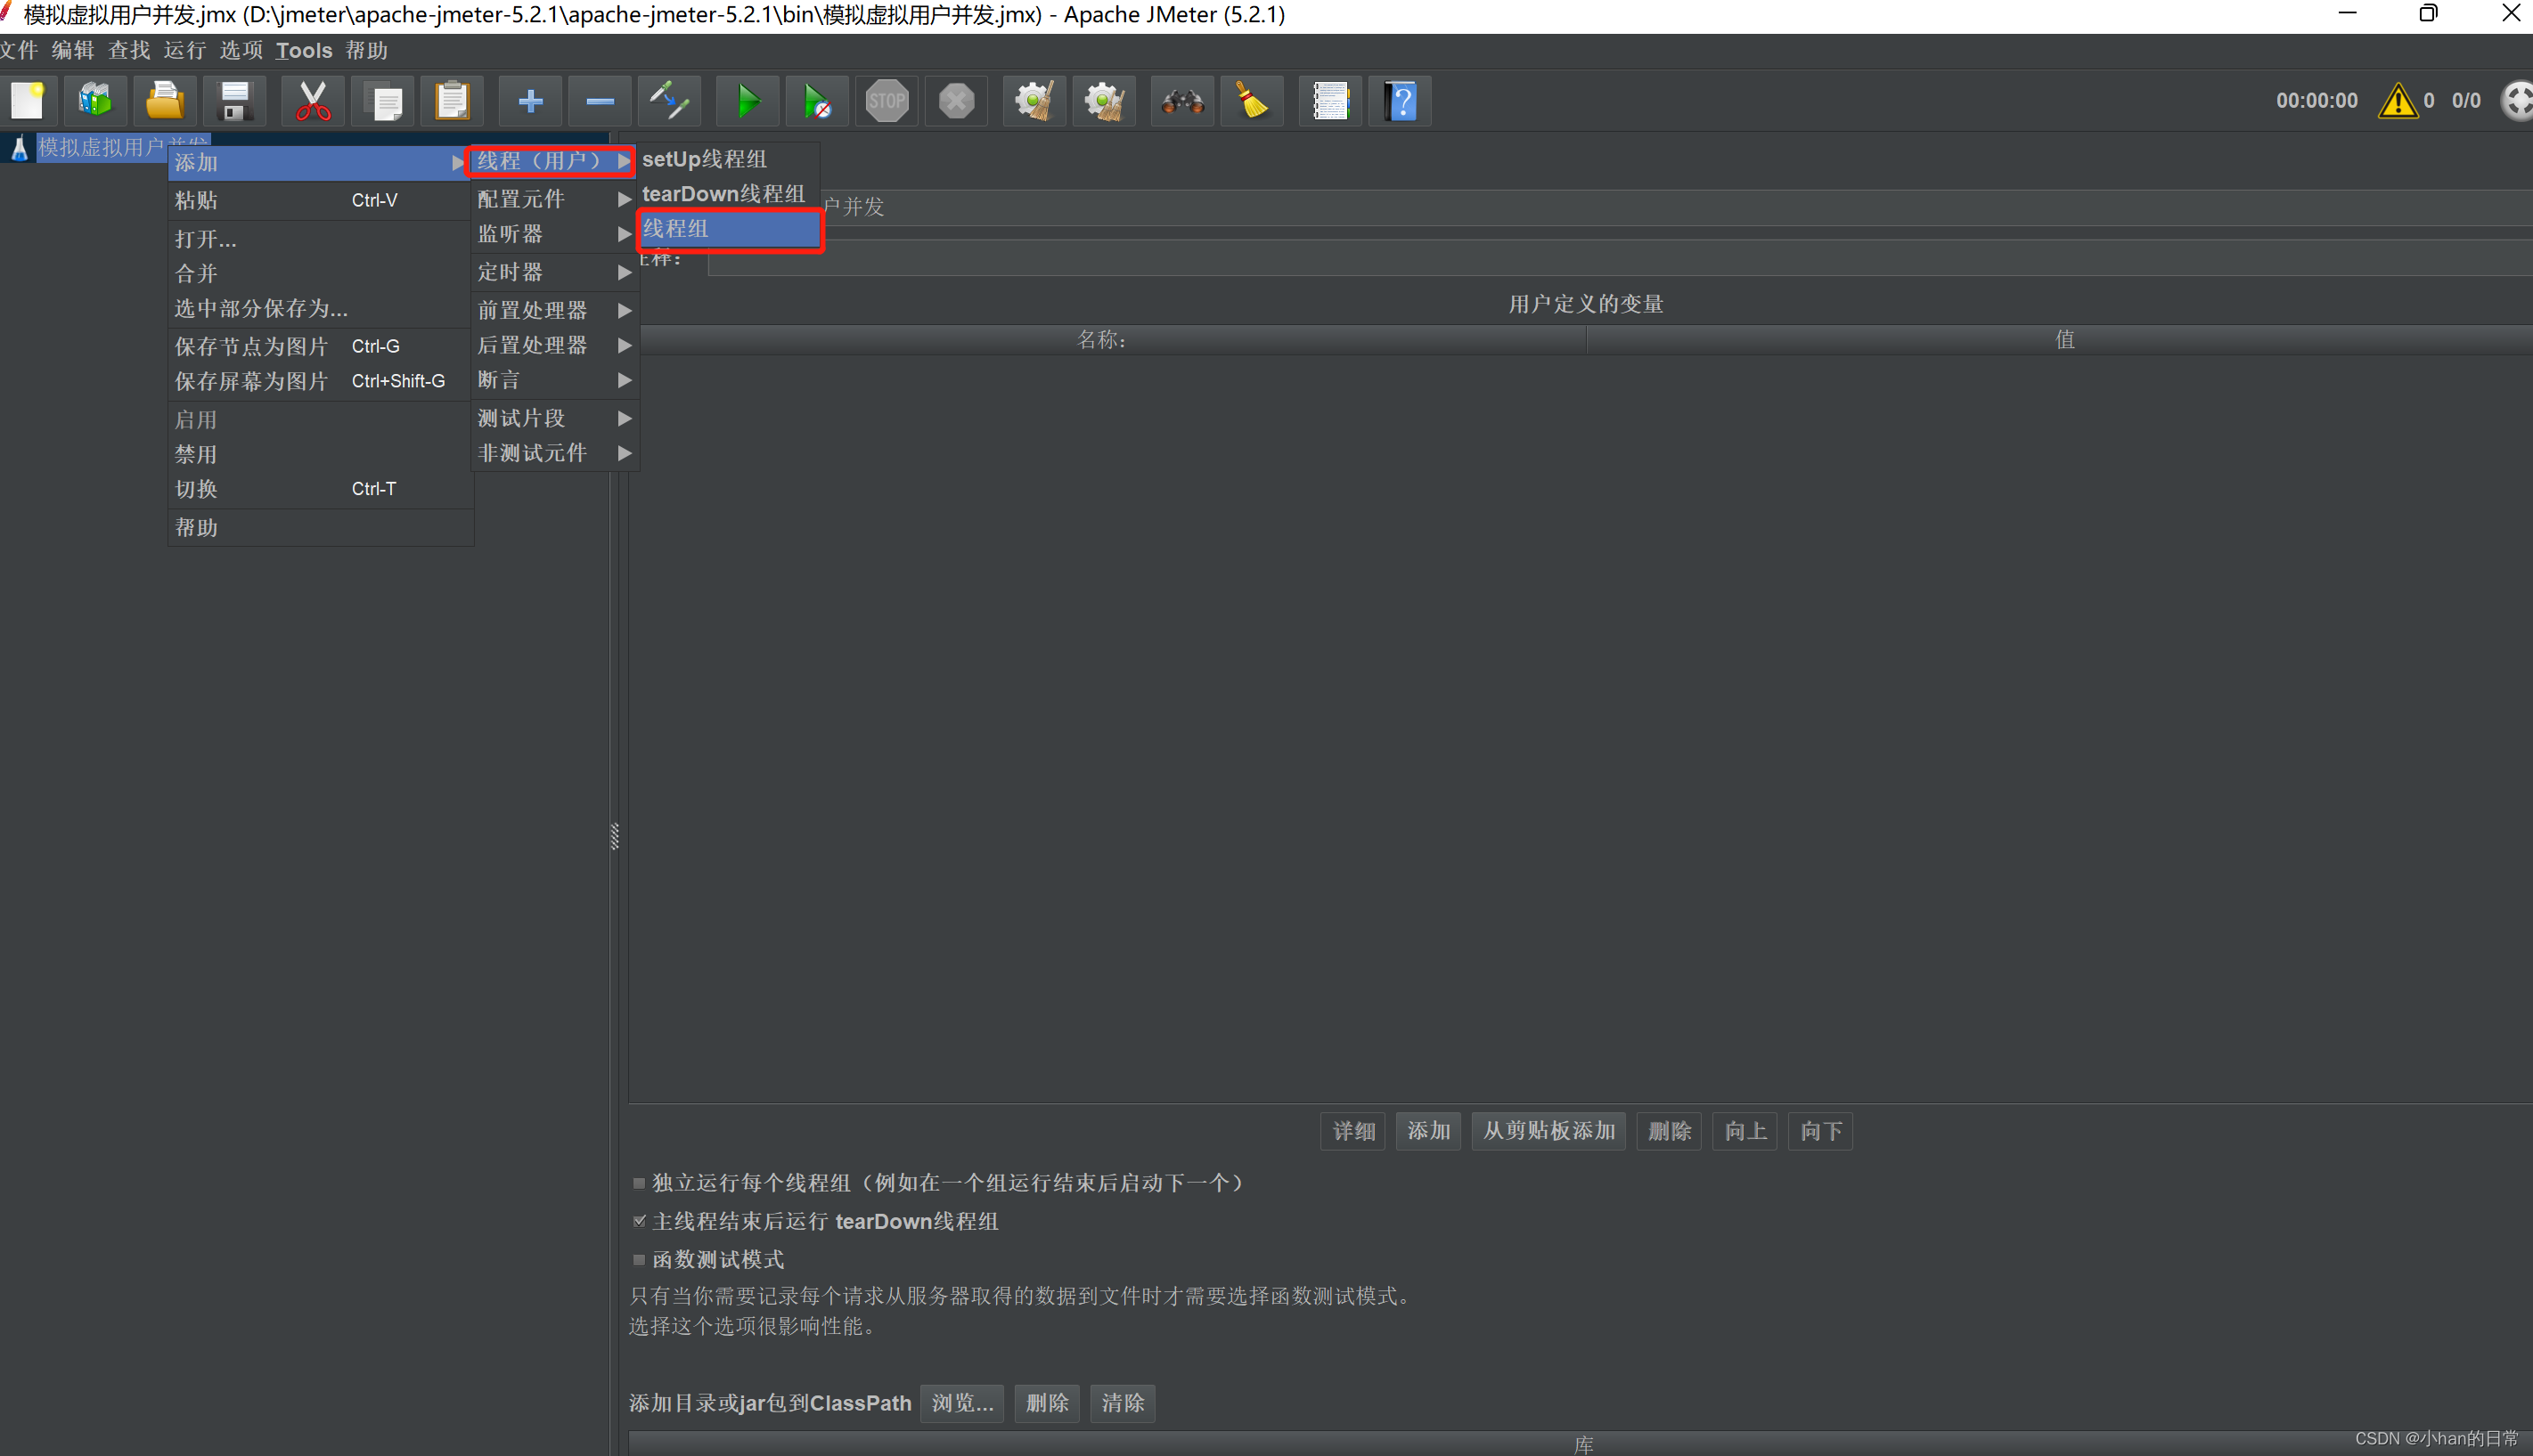Viewport: 2533px width, 1456px height.
Task: Click the Toggle enable/disable icon
Action: pos(669,101)
